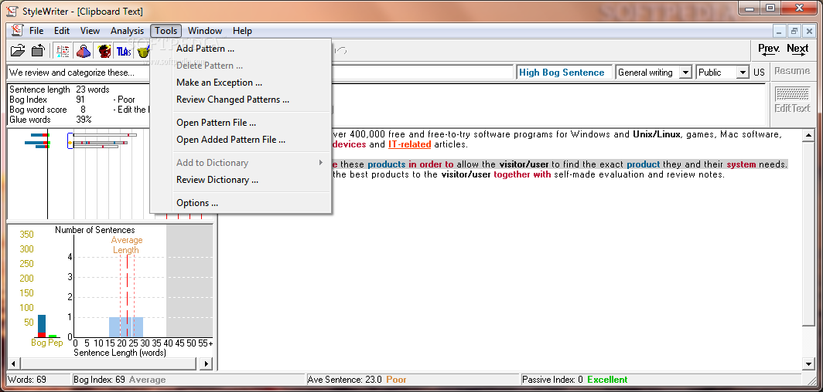Image resolution: width=823 pixels, height=392 pixels.
Task: Jump to next issue with Next
Action: (797, 49)
